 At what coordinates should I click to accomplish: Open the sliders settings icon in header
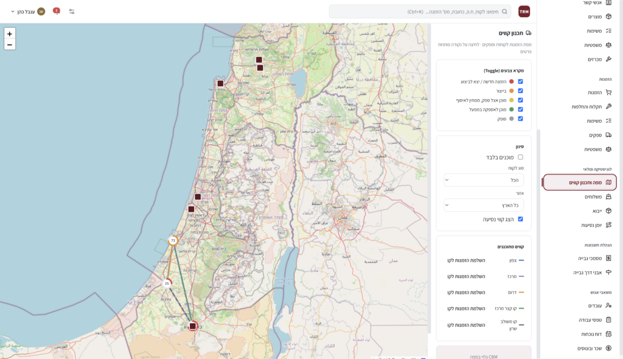tap(72, 12)
